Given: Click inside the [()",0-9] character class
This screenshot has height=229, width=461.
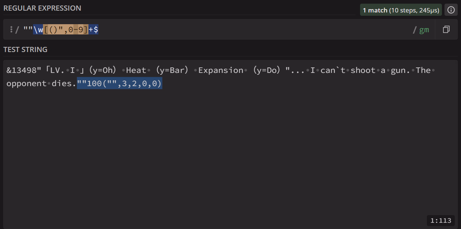Looking at the screenshot, I should [66, 30].
